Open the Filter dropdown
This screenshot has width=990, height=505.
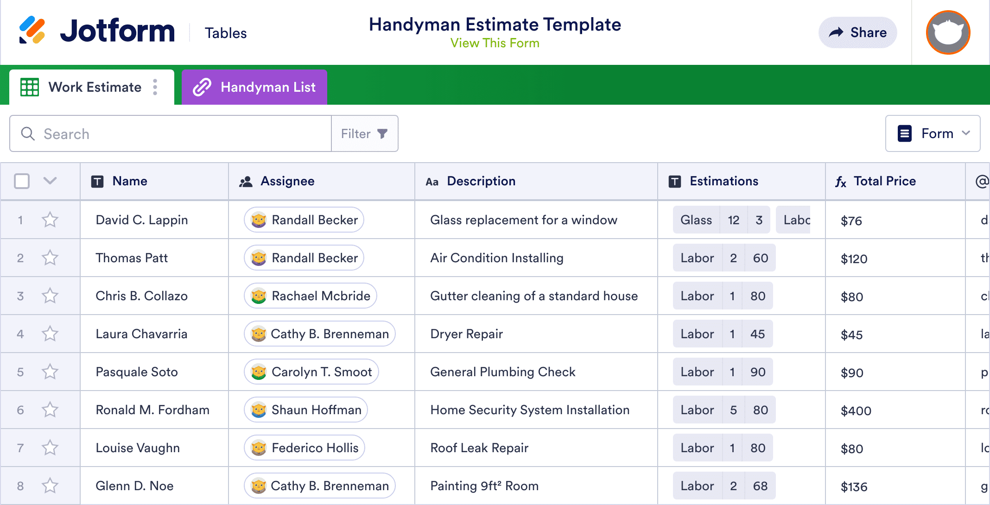[364, 133]
